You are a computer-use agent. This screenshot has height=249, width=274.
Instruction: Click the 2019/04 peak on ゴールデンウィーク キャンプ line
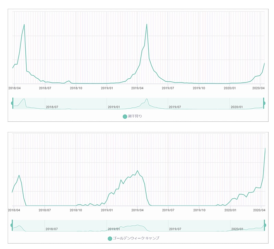(137, 170)
